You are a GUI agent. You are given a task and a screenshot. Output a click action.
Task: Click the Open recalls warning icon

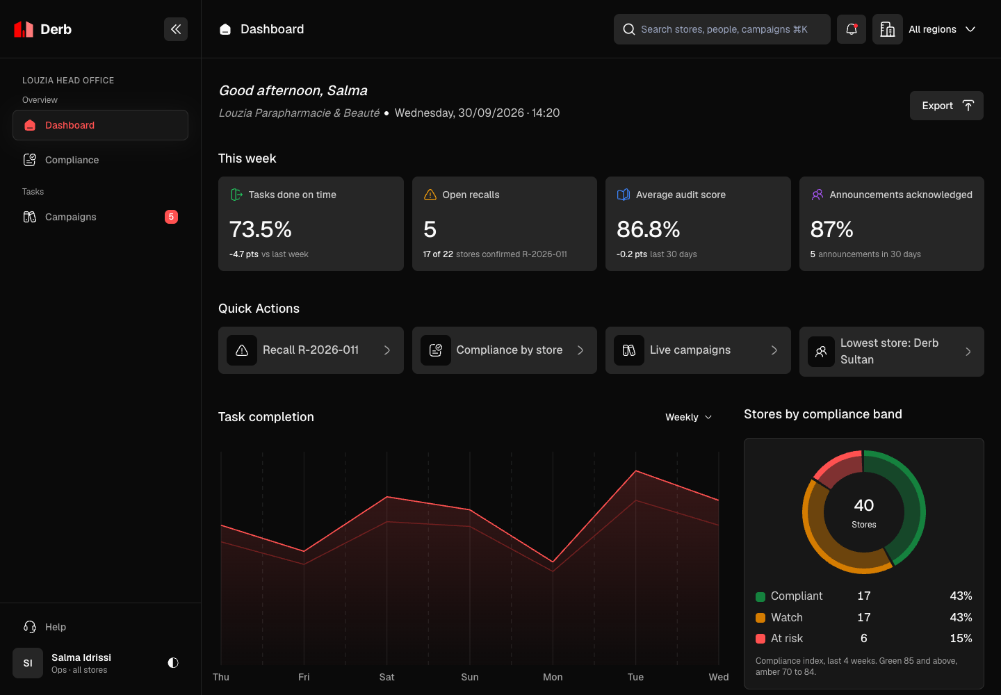[430, 195]
